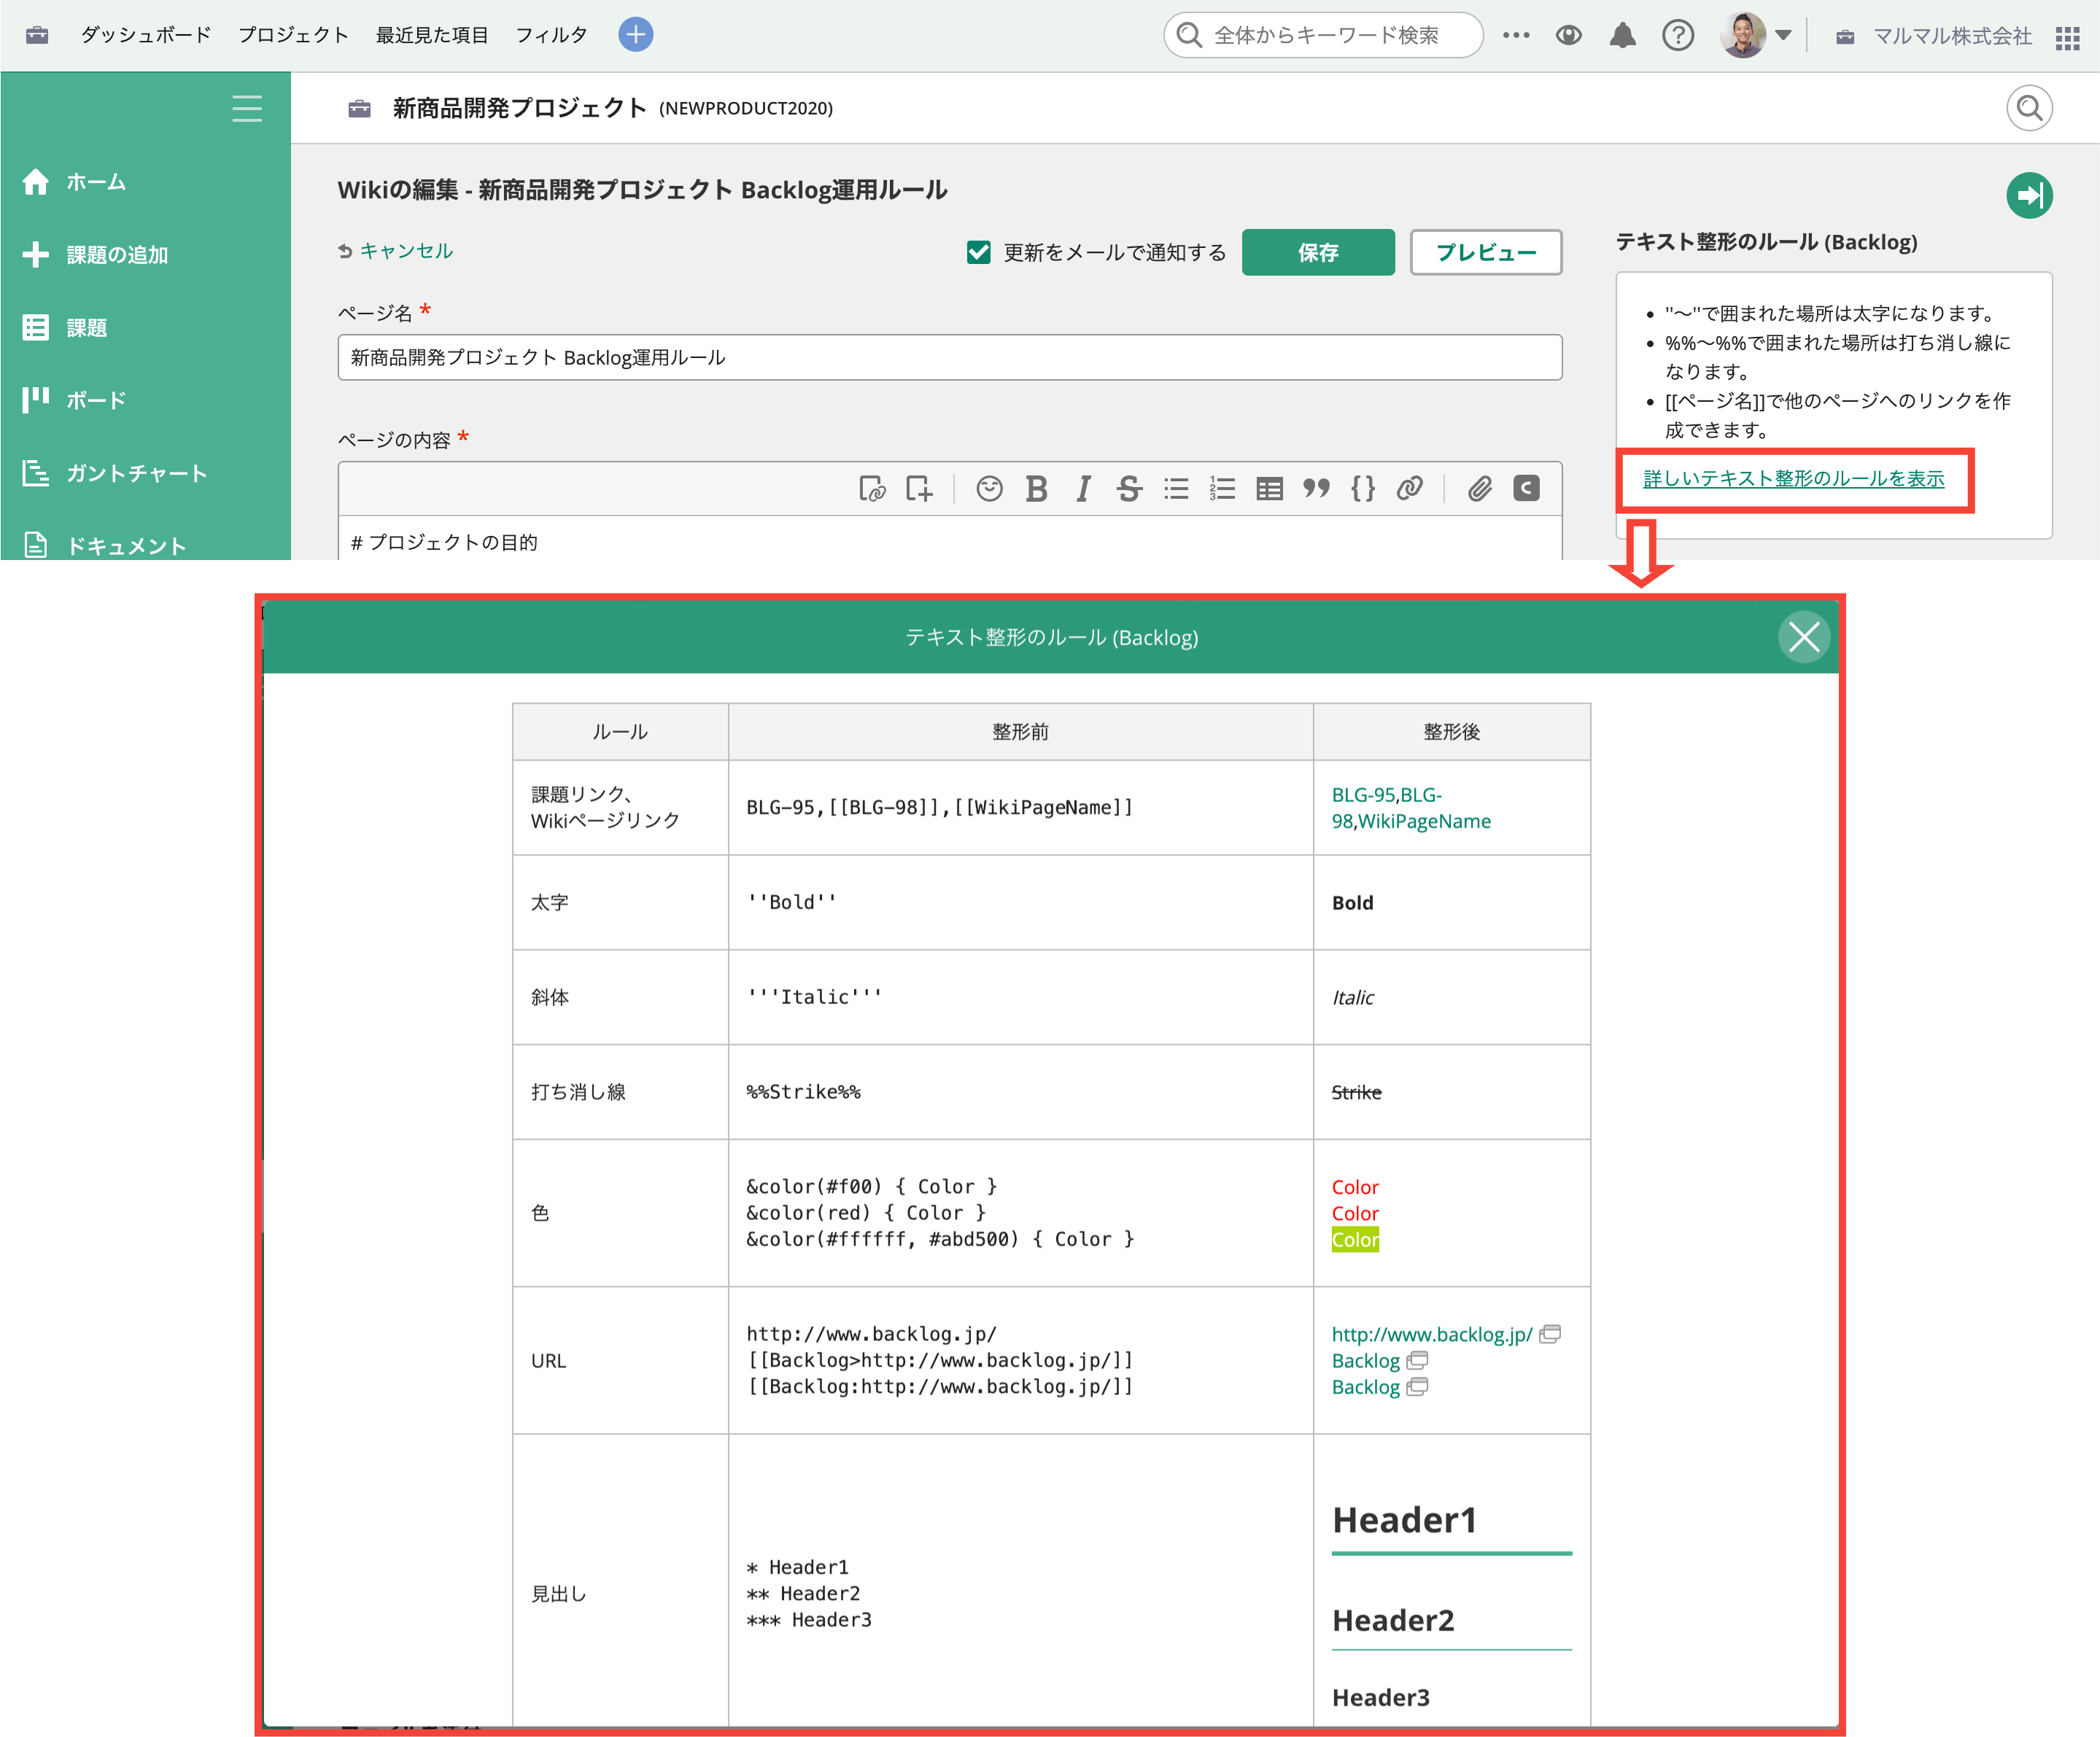The height and width of the screenshot is (1737, 2100).
Task: Open 課題 in sidebar
Action: (x=86, y=328)
